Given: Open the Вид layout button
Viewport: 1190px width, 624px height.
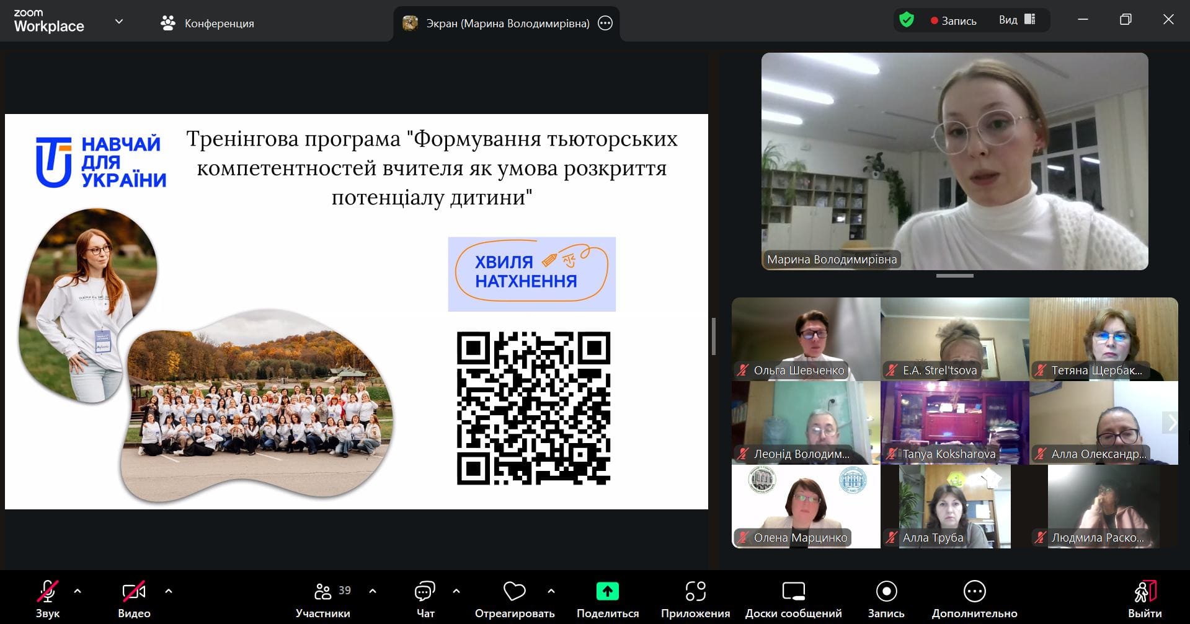Looking at the screenshot, I should pos(1016,20).
